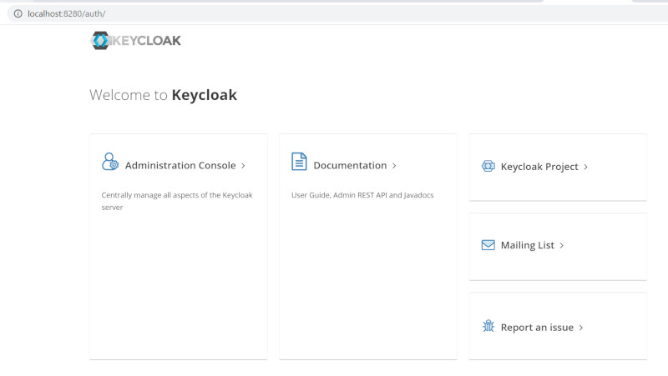668x376 pixels.
Task: Click the localhost:8280/auth/ address field
Action: click(x=337, y=13)
